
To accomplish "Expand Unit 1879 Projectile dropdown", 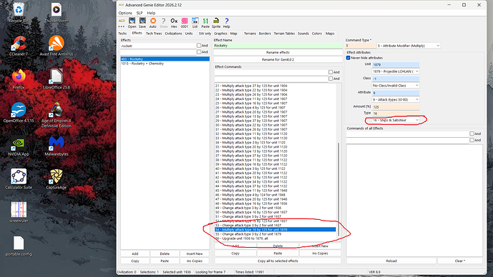I will [x=396, y=71].
